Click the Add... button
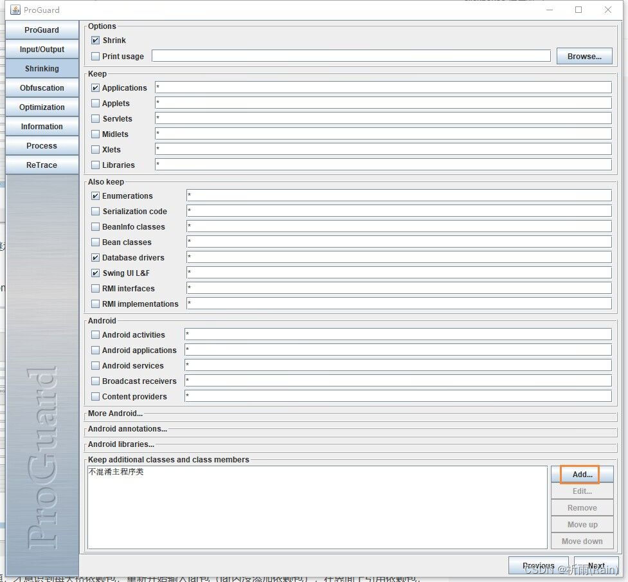Viewport: 628px width, 582px height. coord(582,474)
